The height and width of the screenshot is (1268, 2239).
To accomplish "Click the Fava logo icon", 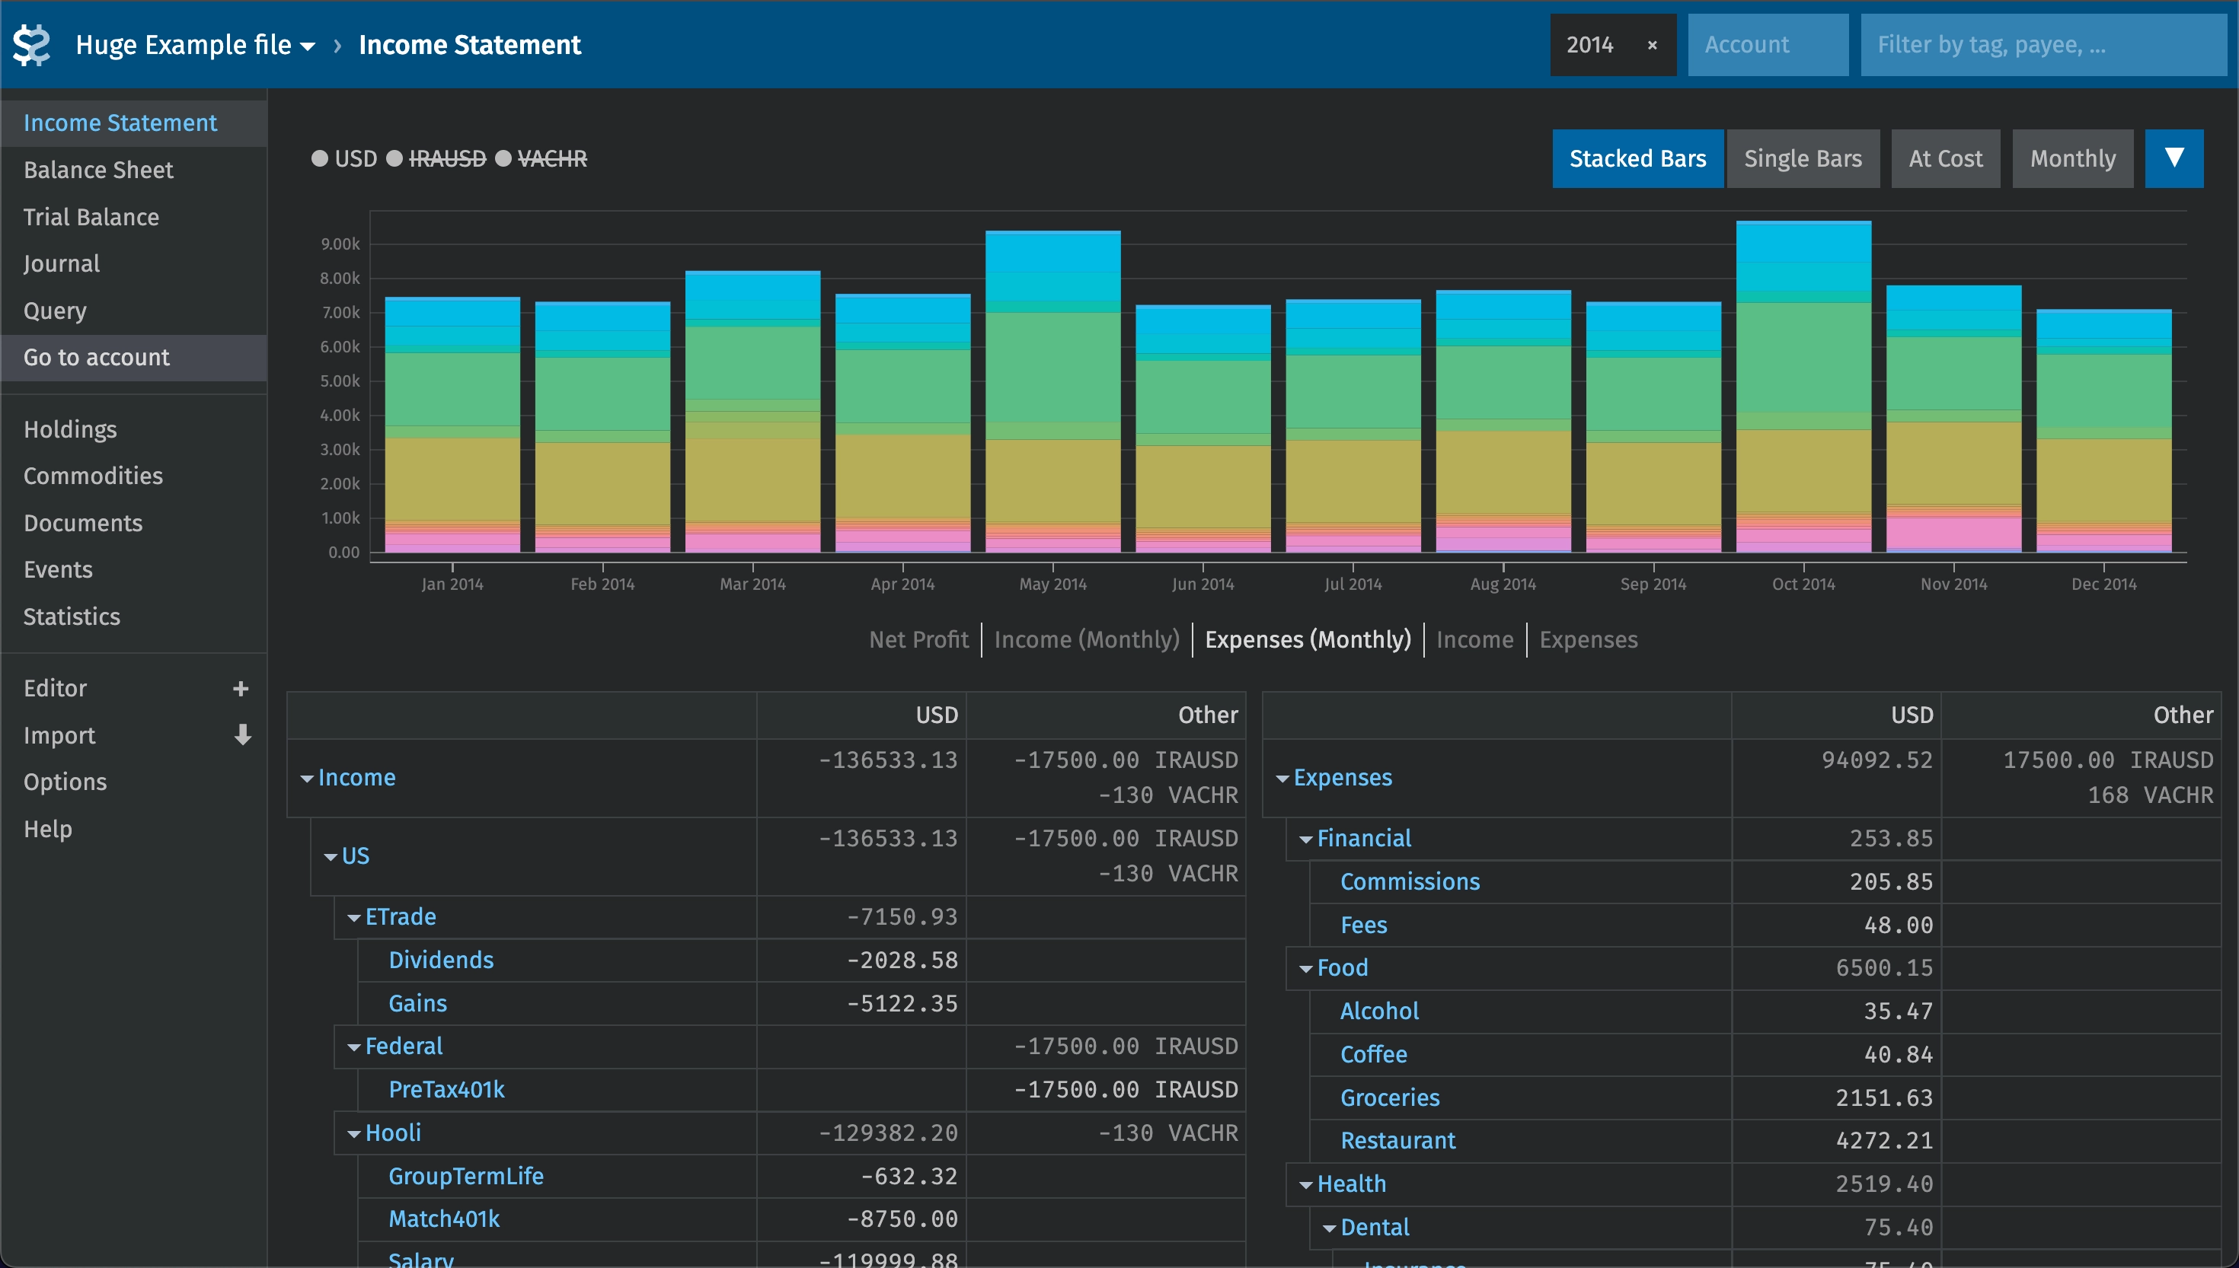I will (x=31, y=44).
